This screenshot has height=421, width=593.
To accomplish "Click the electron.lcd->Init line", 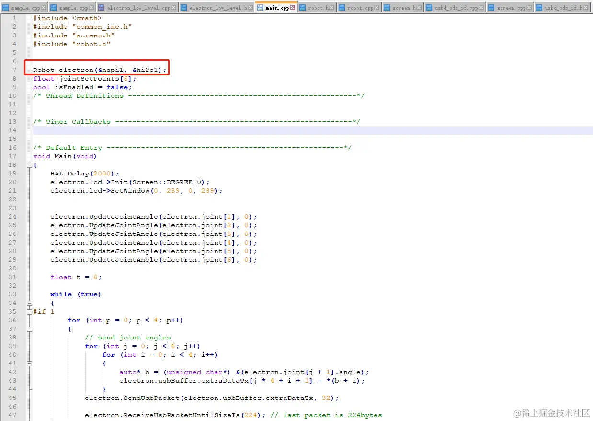I will 130,182.
